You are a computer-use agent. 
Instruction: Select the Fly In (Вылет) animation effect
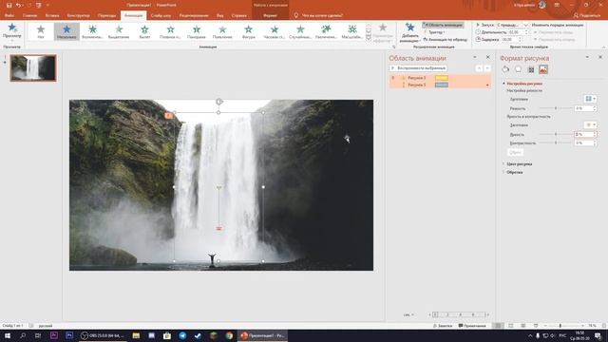[x=144, y=31]
